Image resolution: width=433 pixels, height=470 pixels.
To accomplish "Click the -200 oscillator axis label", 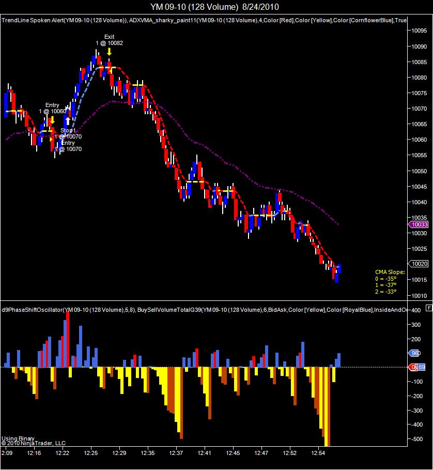I will click(x=416, y=396).
